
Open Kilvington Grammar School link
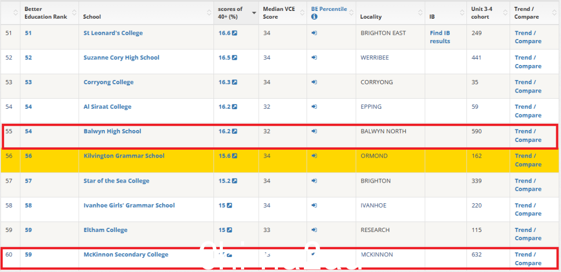(x=124, y=156)
